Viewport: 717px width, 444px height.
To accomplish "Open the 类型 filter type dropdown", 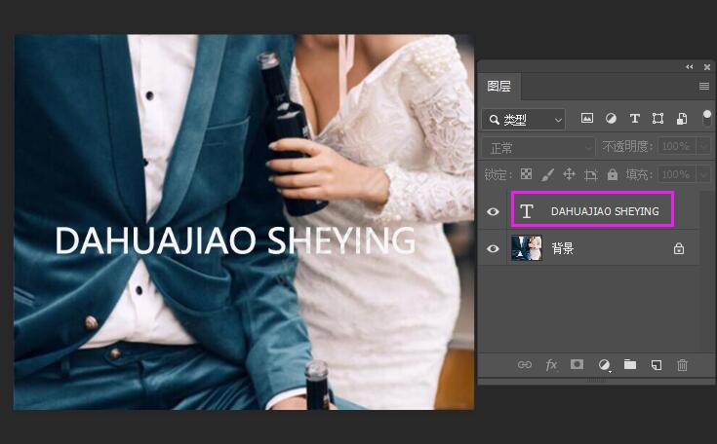I will [523, 120].
